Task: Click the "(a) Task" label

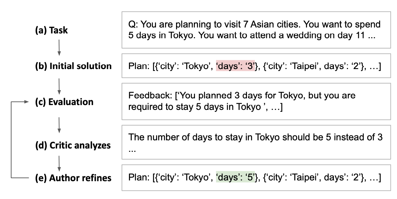Action: coord(51,30)
